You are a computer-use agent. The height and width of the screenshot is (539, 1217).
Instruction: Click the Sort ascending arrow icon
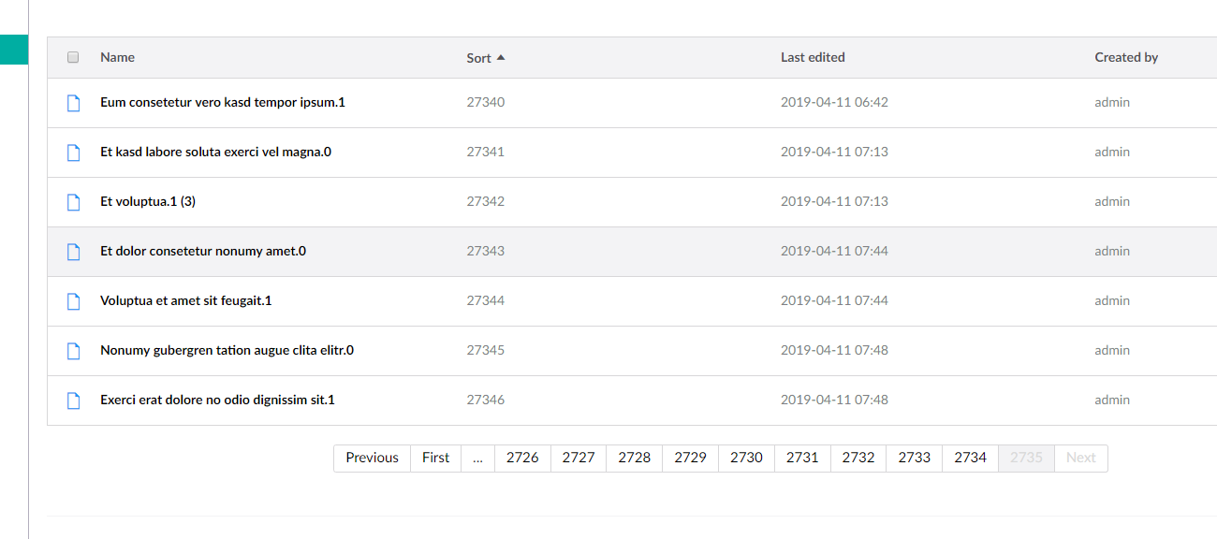coord(501,58)
